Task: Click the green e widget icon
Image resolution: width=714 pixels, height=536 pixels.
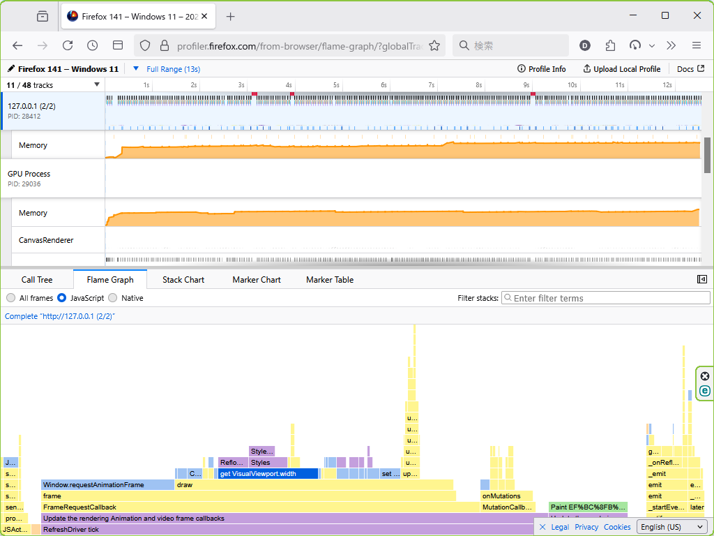Action: (x=704, y=391)
